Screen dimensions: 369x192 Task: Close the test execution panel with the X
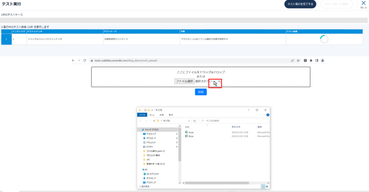click(x=363, y=3)
